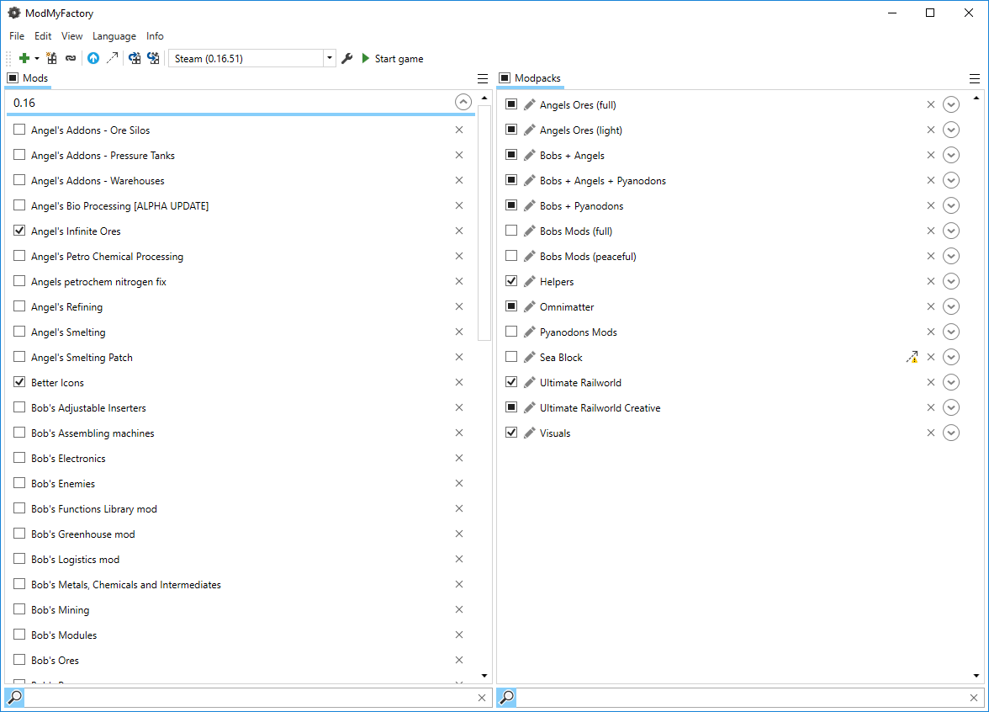Screen dimensions: 989x712
Task: Enable Bob's Mining mod checkbox
Action: click(x=19, y=609)
